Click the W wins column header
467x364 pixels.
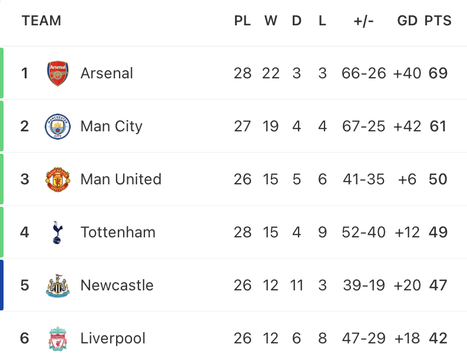coord(271,21)
